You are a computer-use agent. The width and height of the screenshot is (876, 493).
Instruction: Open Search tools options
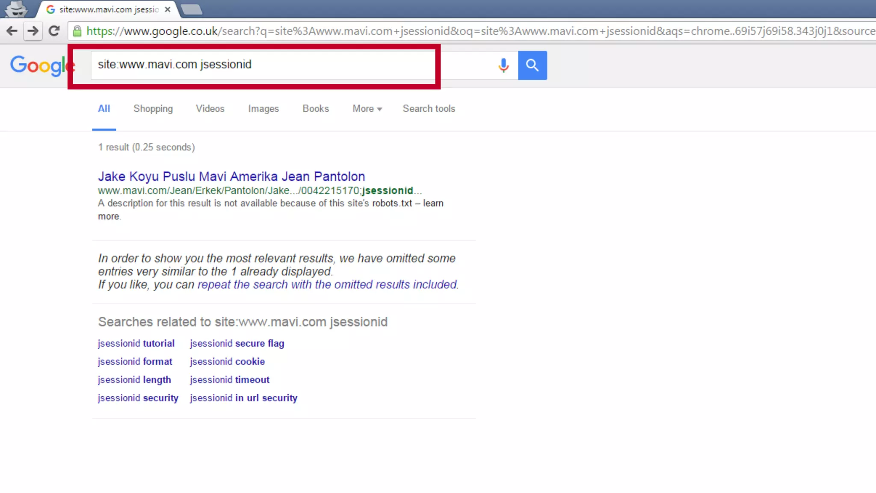tap(429, 109)
